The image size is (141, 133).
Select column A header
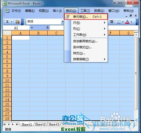[x=21, y=33]
